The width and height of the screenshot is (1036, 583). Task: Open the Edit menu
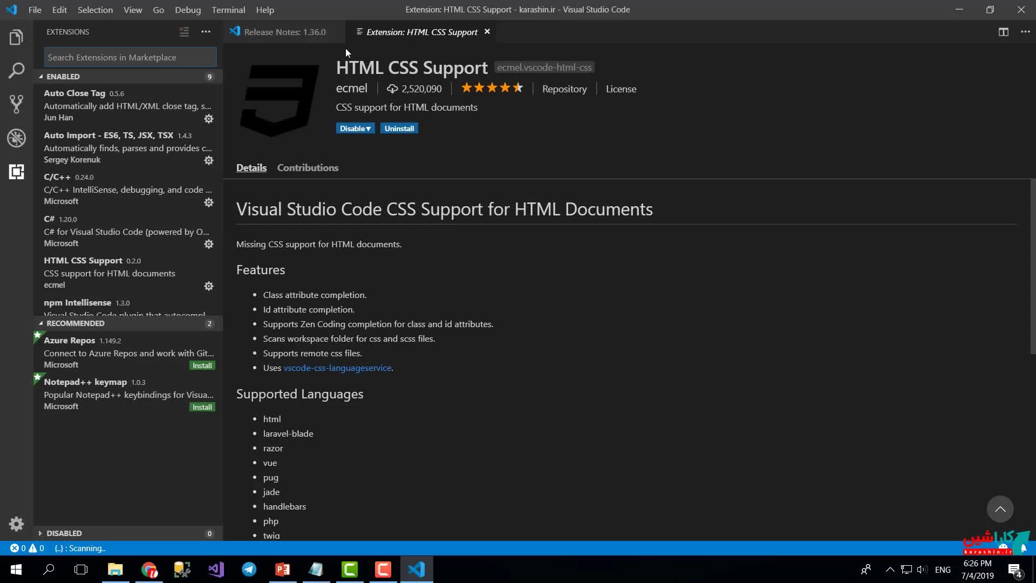tap(59, 10)
